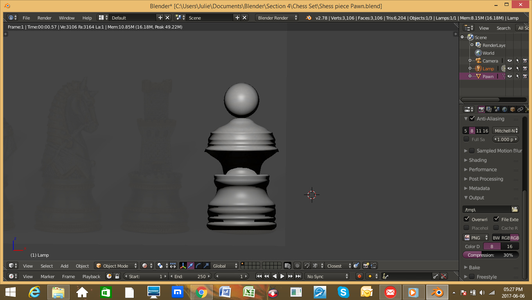Enable the rotate manipulator arc icon
The width and height of the screenshot is (532, 300).
point(198,266)
